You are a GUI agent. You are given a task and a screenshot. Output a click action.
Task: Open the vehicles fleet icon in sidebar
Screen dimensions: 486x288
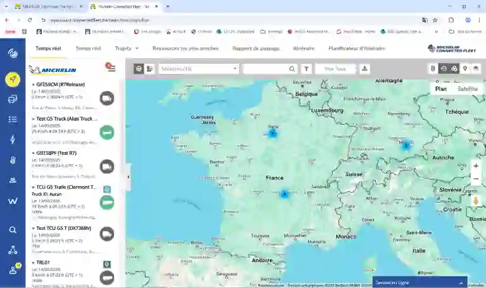tap(13, 99)
